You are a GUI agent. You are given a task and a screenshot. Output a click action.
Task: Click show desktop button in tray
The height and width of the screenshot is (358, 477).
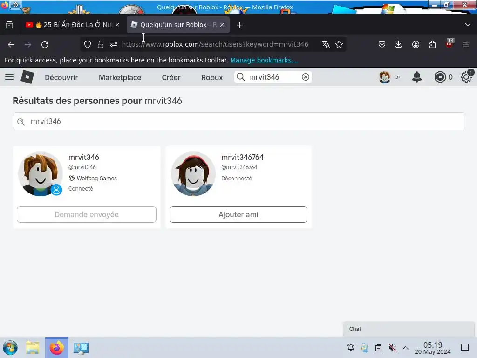click(465, 348)
